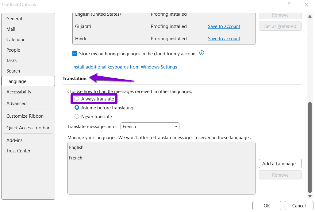Select the Search category
Viewport: 315px width, 212px height.
pos(28,71)
